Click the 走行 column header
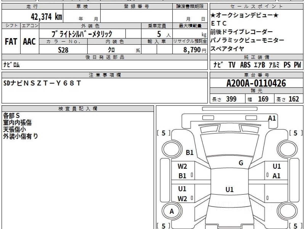 point(32,6)
